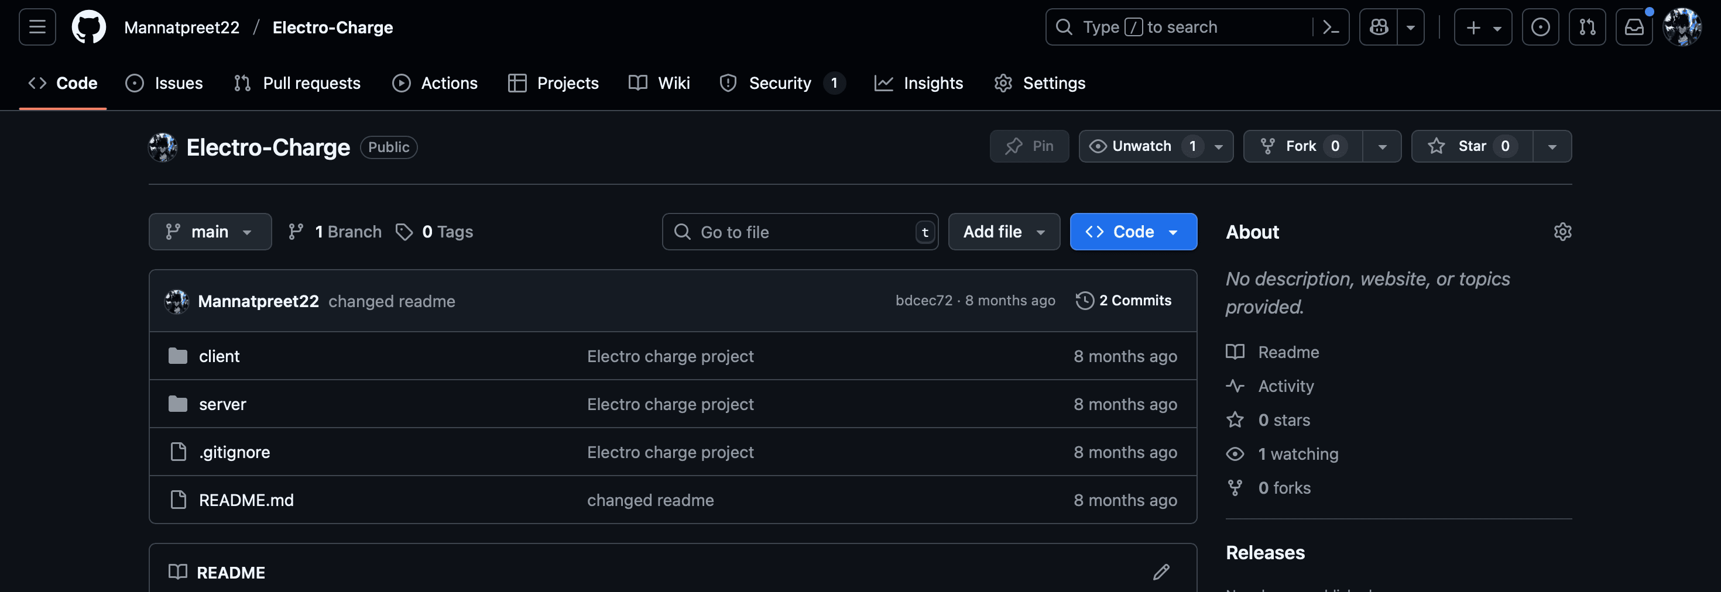
Task: Click the Go to file field
Action: pyautogui.click(x=800, y=232)
